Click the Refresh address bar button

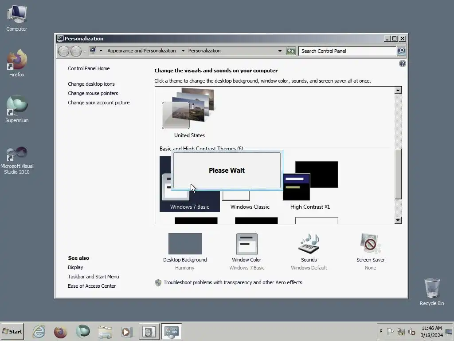click(291, 51)
